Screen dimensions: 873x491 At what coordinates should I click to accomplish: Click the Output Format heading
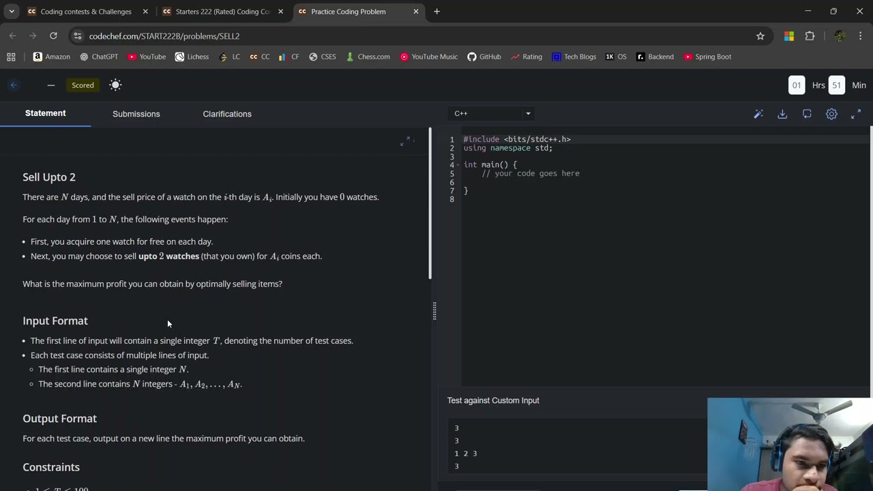pyautogui.click(x=59, y=419)
